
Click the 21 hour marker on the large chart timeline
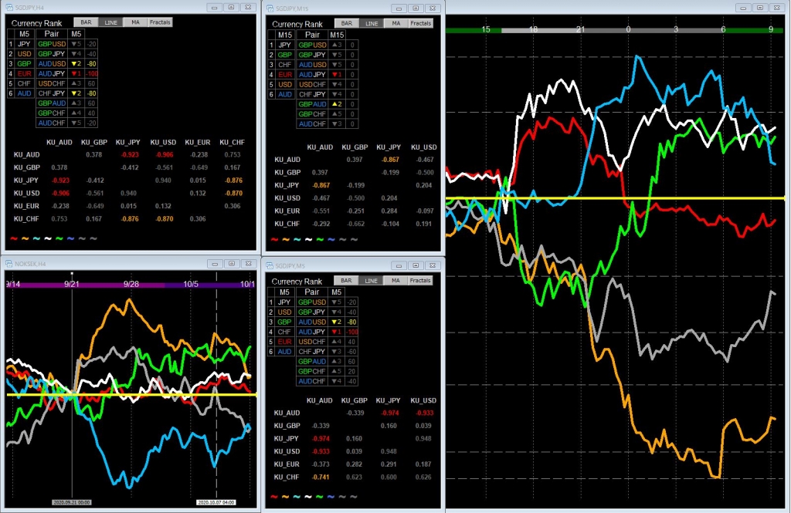click(579, 29)
